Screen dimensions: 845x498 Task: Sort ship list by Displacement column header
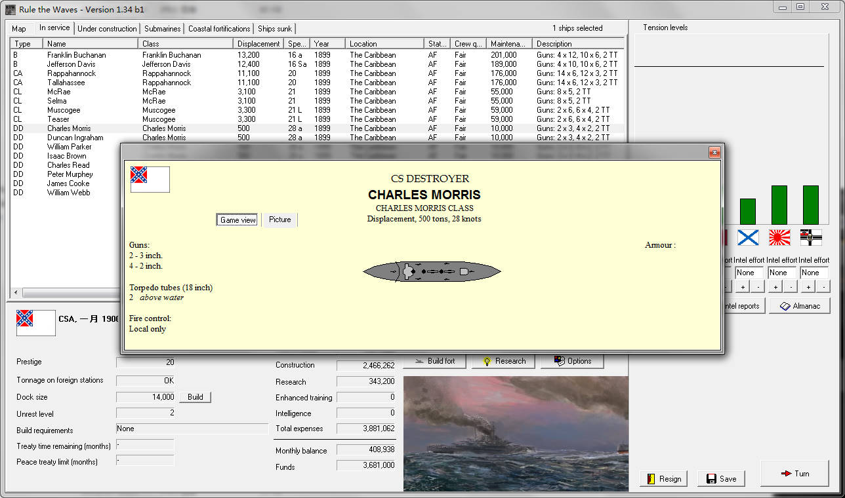coord(258,44)
